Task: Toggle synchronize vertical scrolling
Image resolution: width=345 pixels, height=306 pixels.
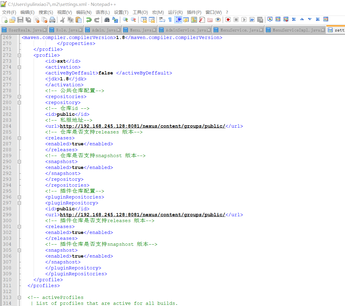Action: click(144, 20)
